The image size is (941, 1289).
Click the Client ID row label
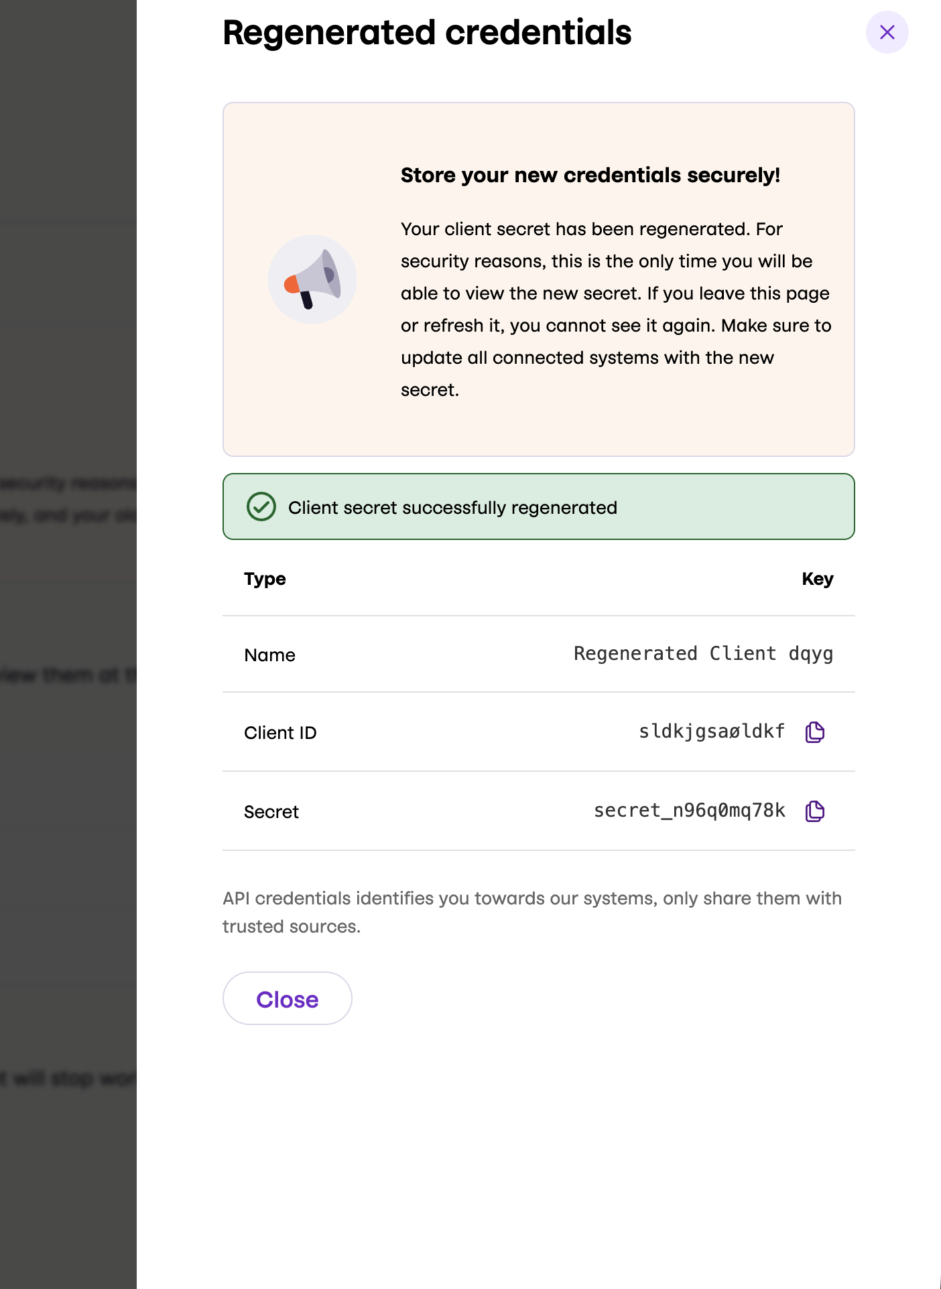click(280, 733)
